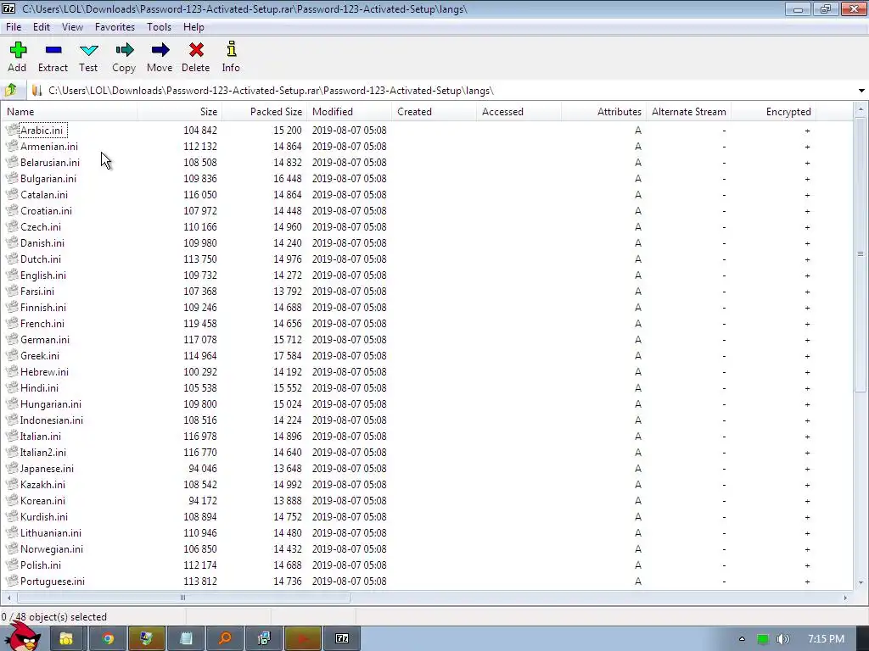Image resolution: width=869 pixels, height=651 pixels.
Task: Click the Created column header
Action: [x=434, y=112]
